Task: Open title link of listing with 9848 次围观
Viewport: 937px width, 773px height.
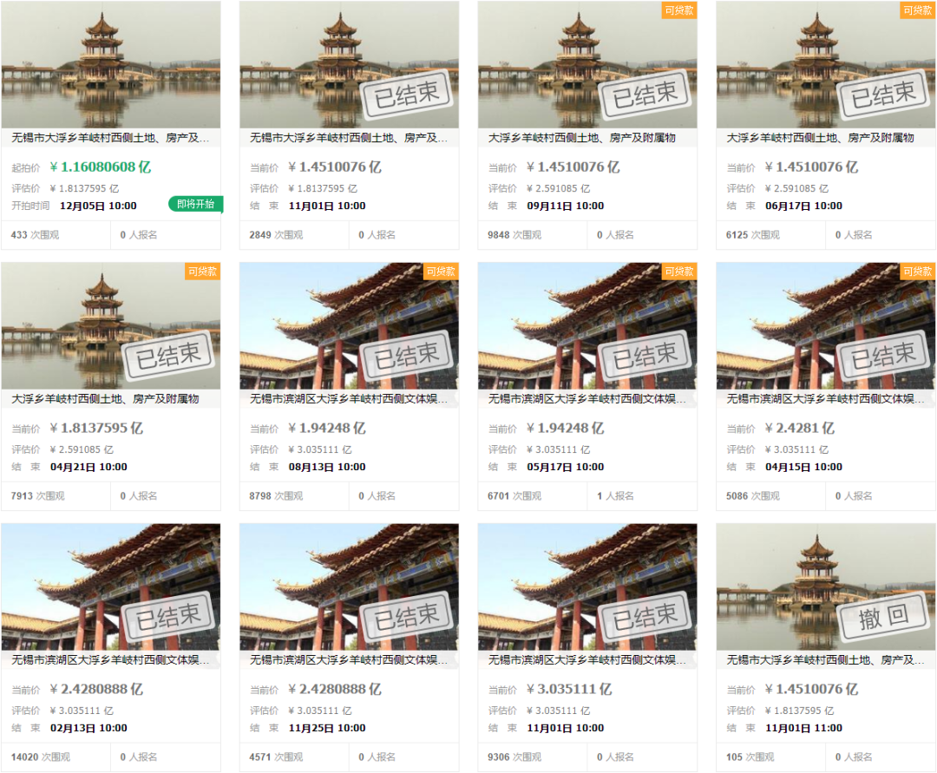Action: 582,138
